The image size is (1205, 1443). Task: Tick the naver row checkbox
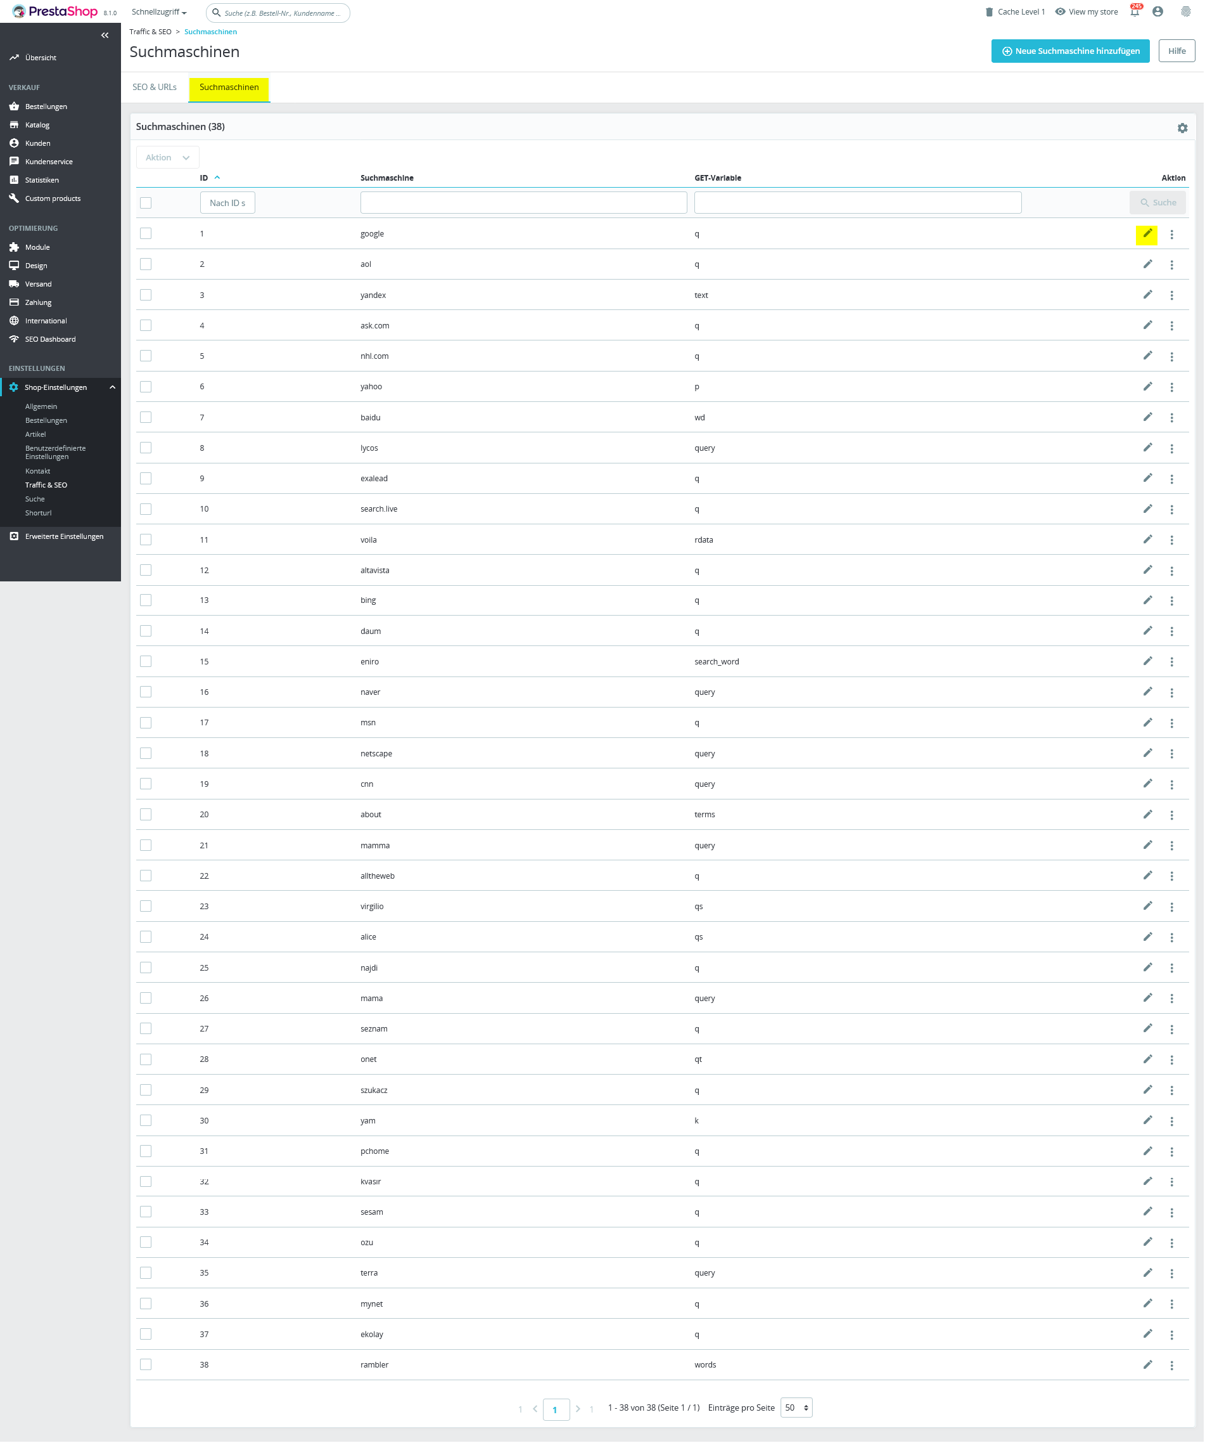146,692
